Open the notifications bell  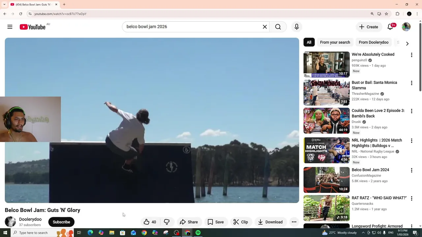pyautogui.click(x=390, y=27)
